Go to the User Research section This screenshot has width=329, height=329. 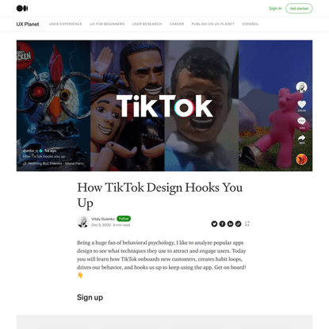(x=147, y=24)
